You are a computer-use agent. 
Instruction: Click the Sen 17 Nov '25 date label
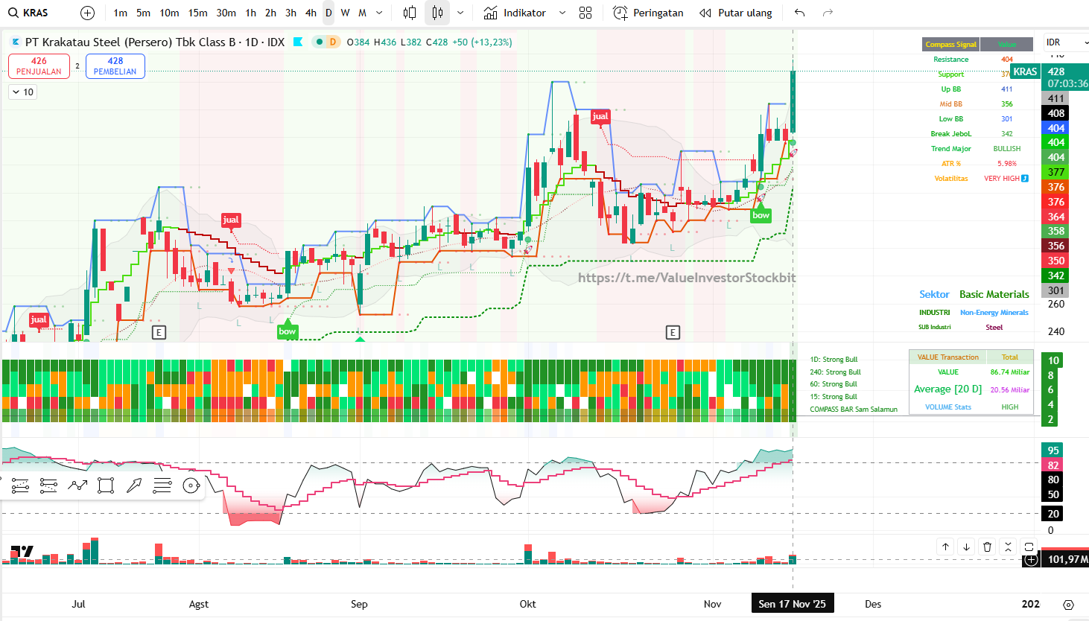click(792, 604)
